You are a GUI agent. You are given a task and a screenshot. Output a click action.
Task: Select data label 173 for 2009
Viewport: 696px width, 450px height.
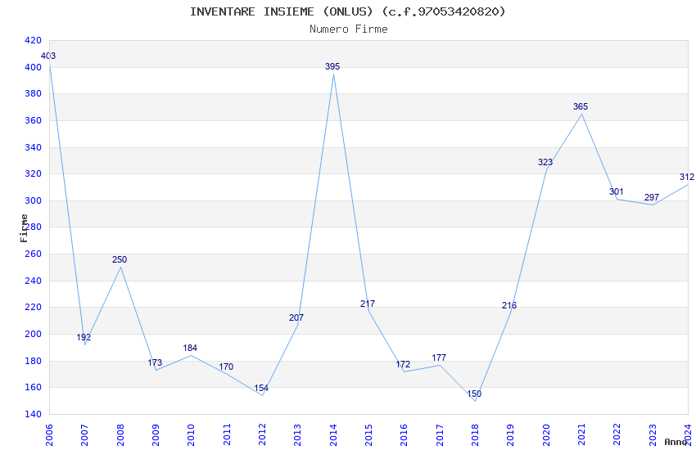[155, 362]
